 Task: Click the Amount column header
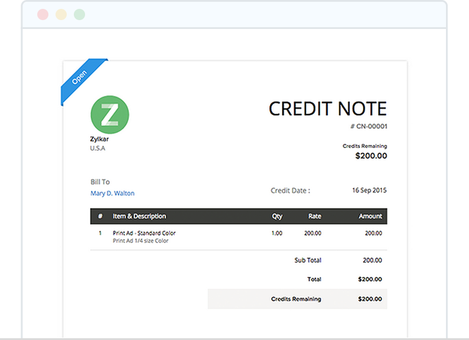pyautogui.click(x=370, y=216)
